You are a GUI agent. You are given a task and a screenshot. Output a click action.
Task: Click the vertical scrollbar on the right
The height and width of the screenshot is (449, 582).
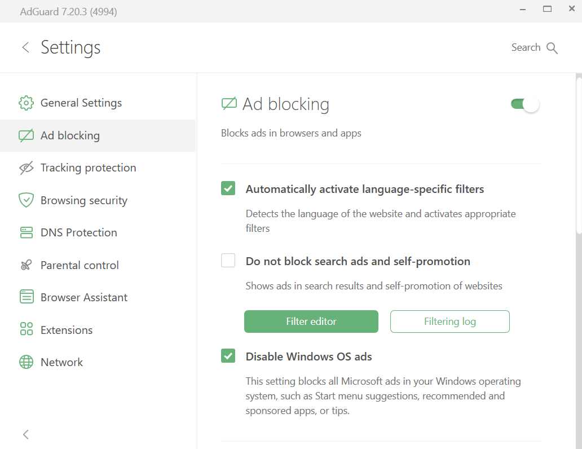[x=579, y=156]
